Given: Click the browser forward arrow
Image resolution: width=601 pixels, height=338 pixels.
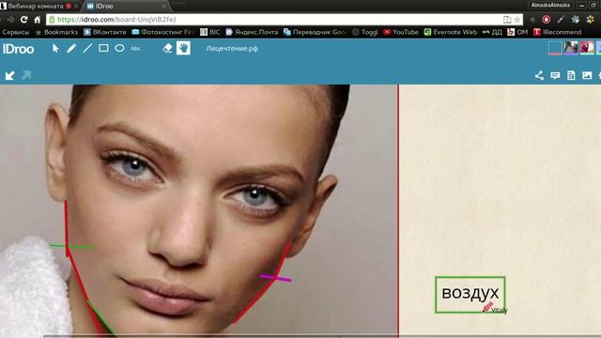Looking at the screenshot, I should 11,20.
